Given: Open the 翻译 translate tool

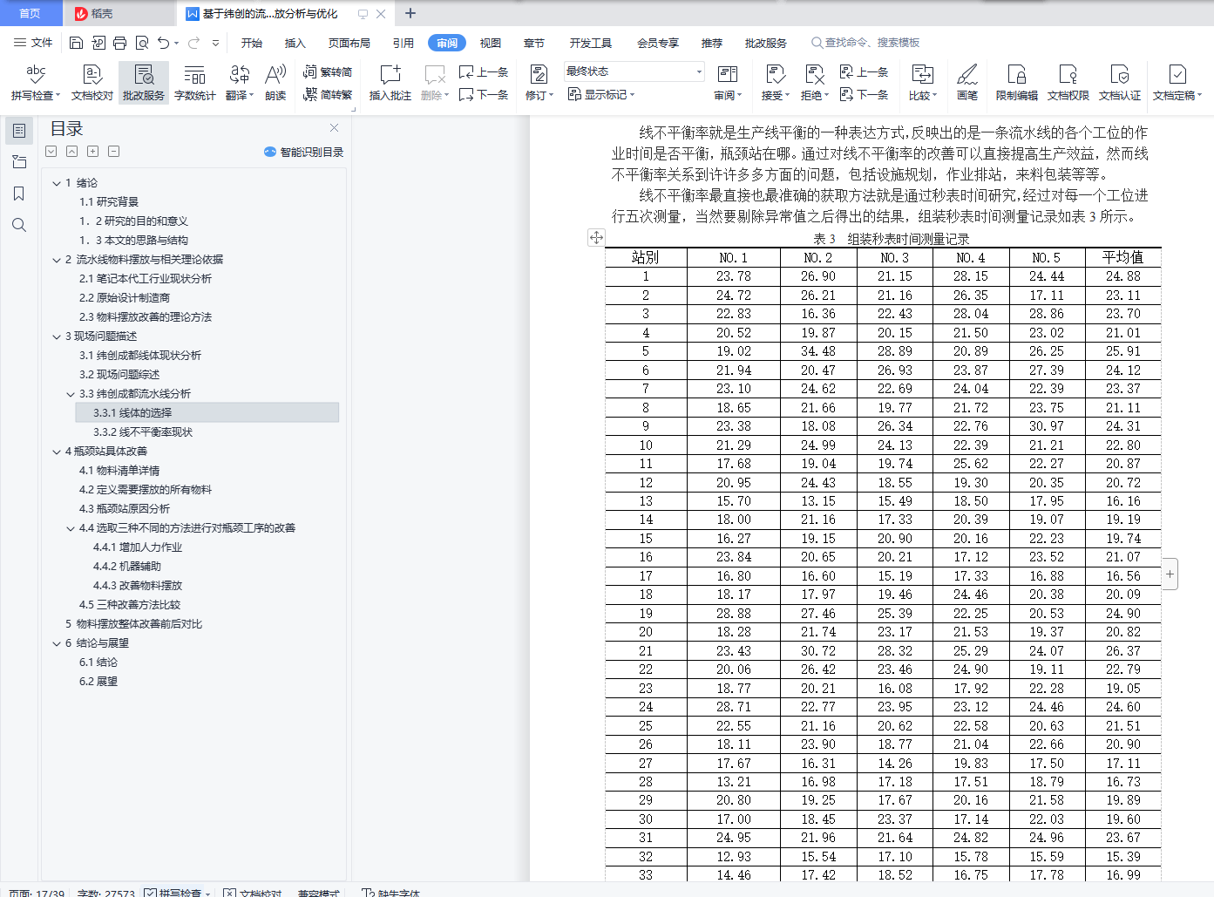Looking at the screenshot, I should coord(239,83).
